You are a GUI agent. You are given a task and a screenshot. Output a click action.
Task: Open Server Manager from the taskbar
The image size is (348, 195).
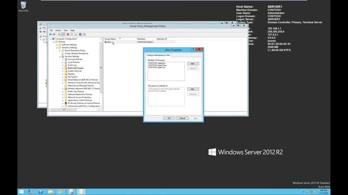click(30, 192)
